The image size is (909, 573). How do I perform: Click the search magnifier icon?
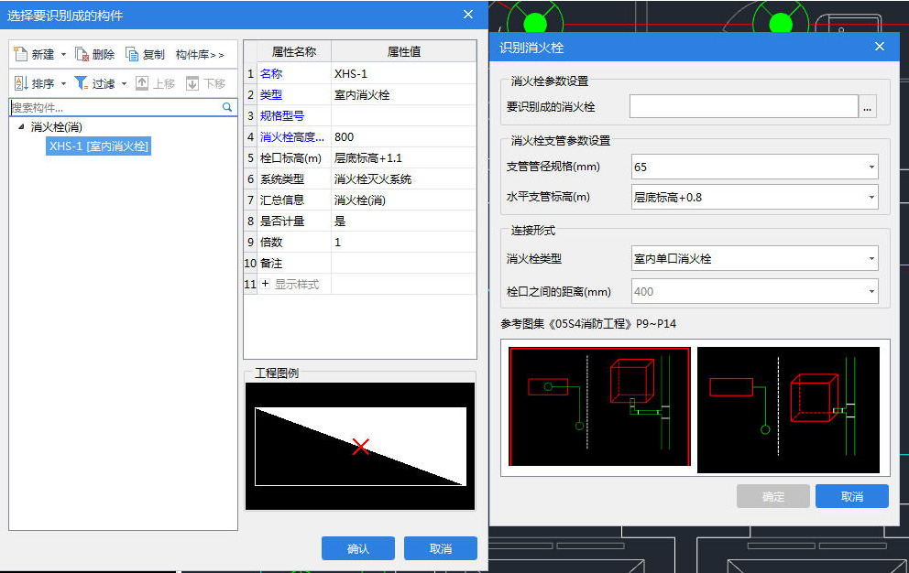tap(227, 107)
